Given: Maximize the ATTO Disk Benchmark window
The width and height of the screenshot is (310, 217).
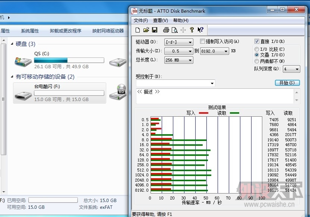Looking at the screenshot, I should pos(282,9).
